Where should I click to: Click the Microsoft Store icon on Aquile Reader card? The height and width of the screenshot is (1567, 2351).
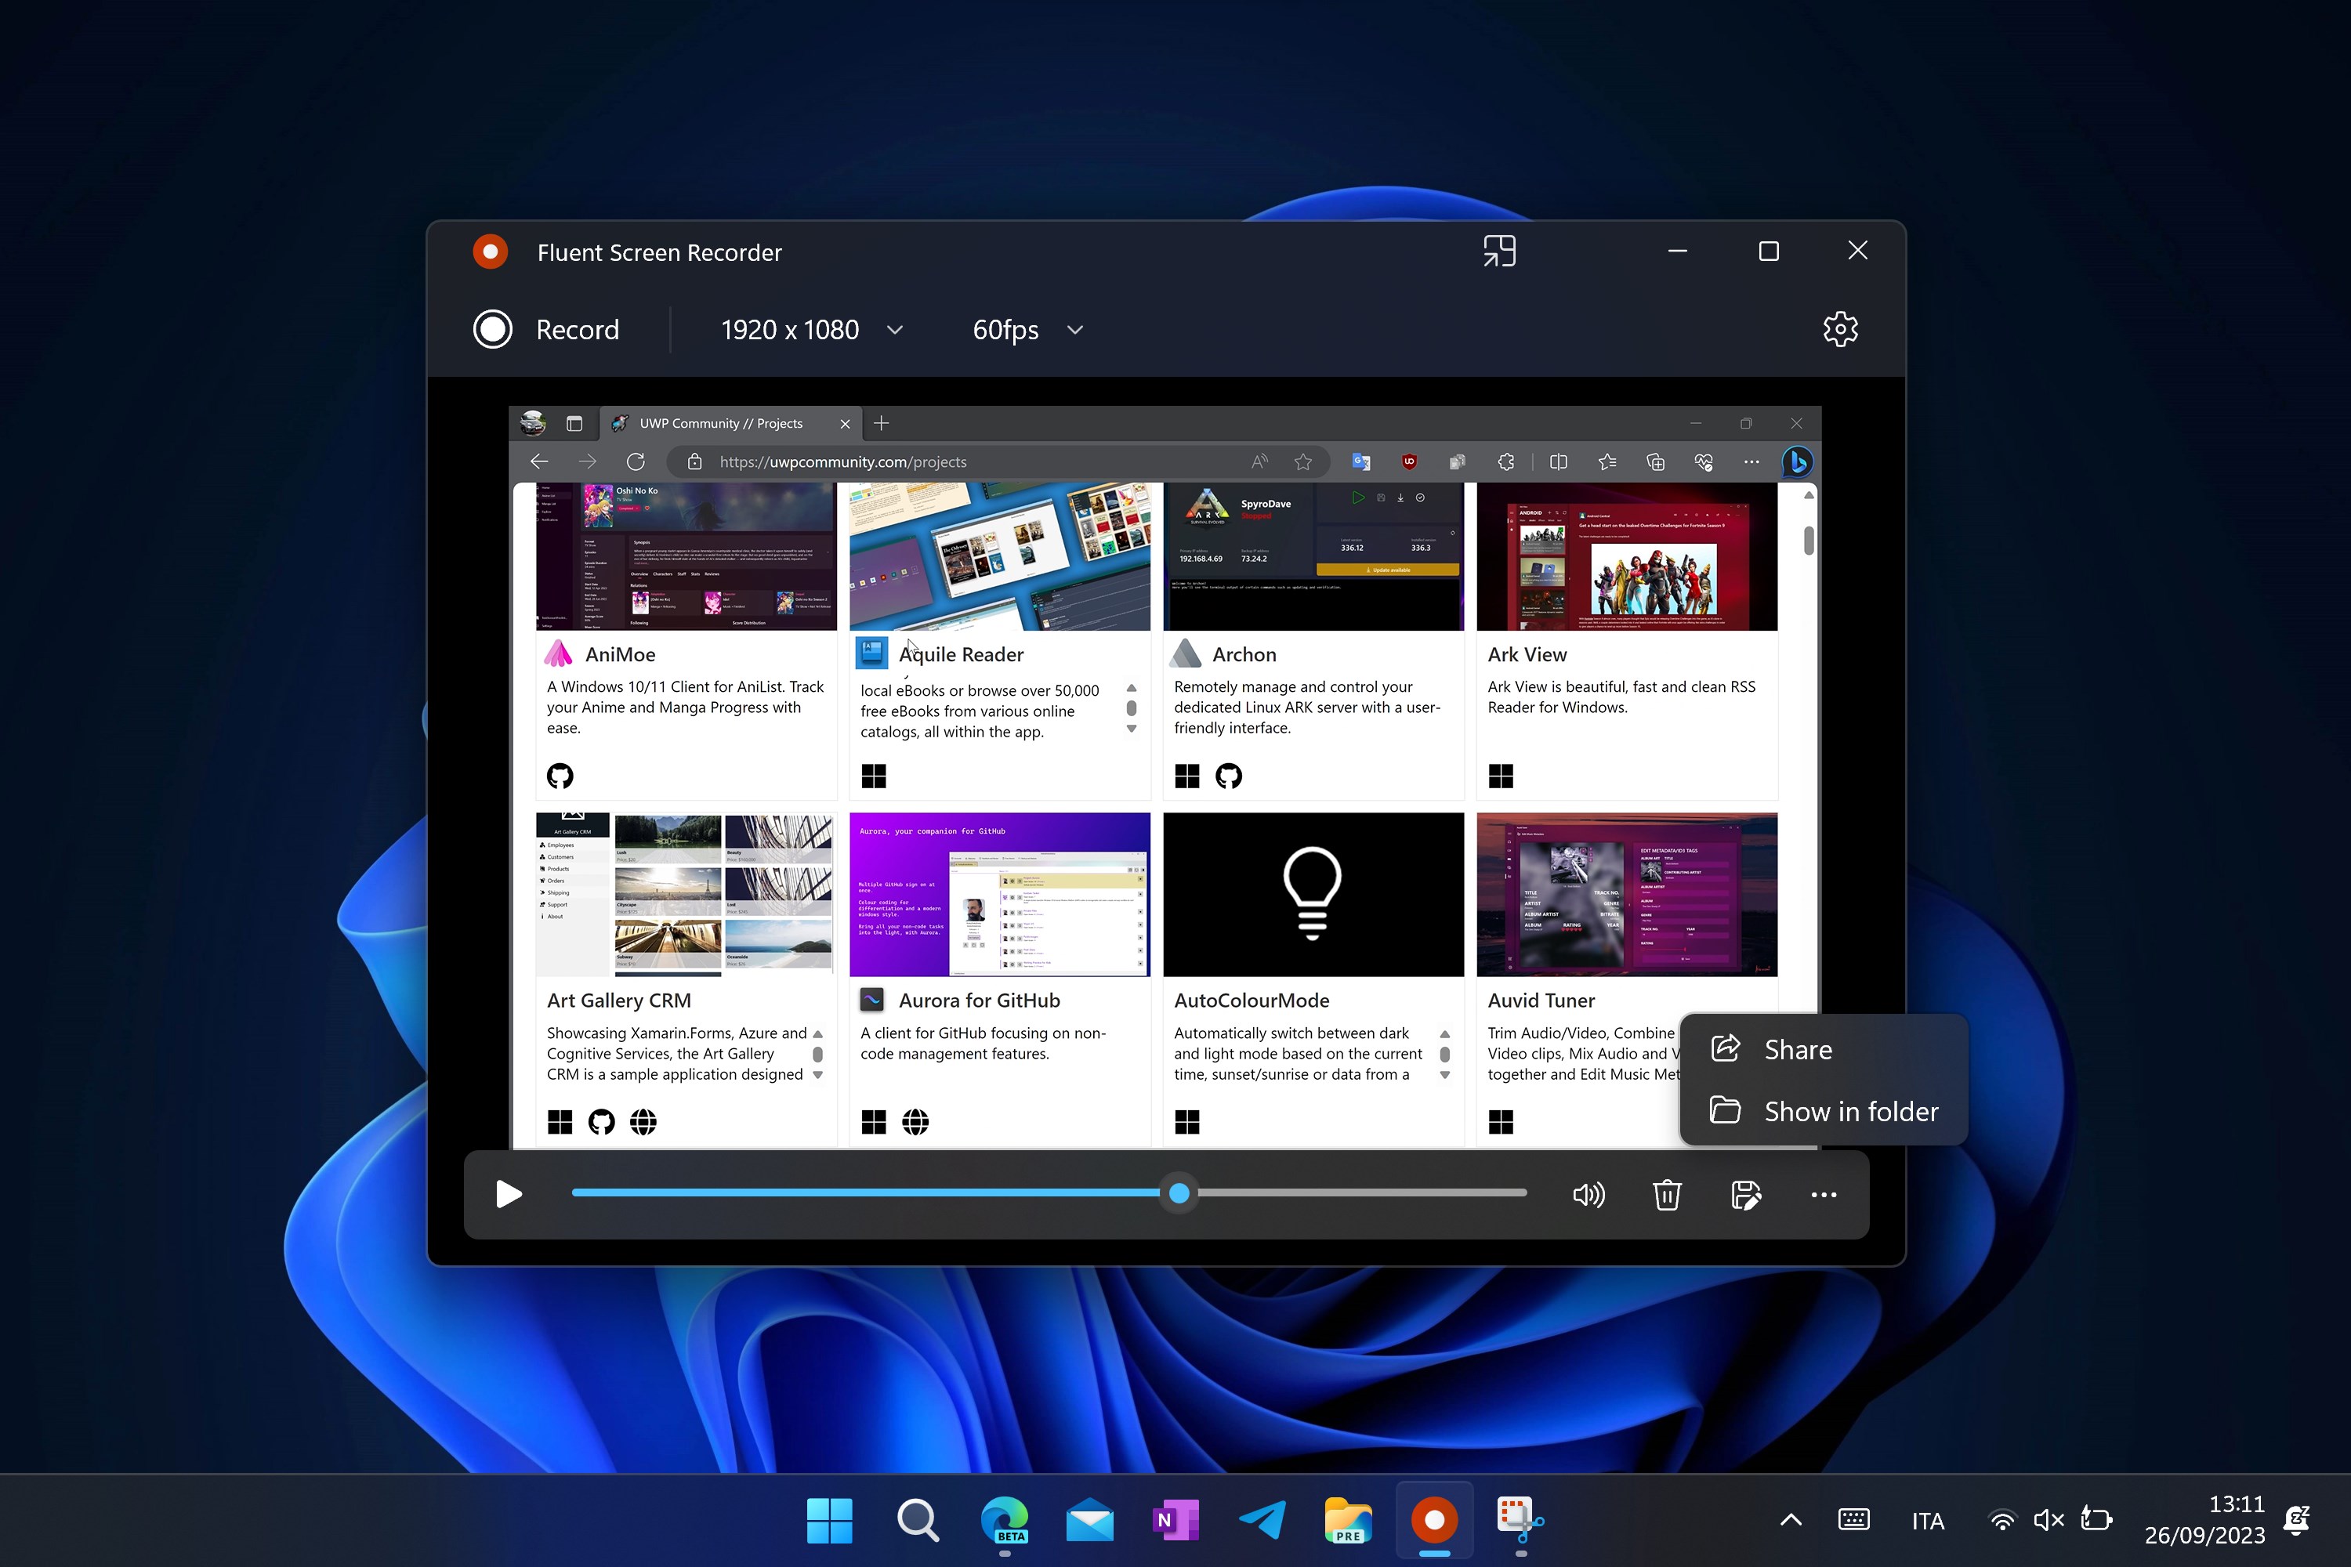coord(873,776)
